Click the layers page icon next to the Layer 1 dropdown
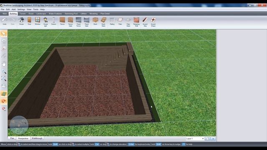The height and width of the screenshot is (150, 267). point(207,139)
